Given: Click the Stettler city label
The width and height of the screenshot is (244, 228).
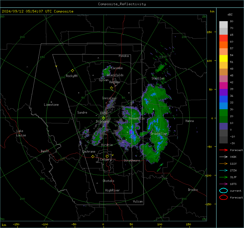Looking at the screenshot, I should tap(158, 78).
